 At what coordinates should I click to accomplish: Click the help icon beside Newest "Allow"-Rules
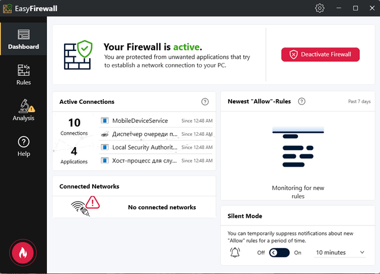point(302,101)
